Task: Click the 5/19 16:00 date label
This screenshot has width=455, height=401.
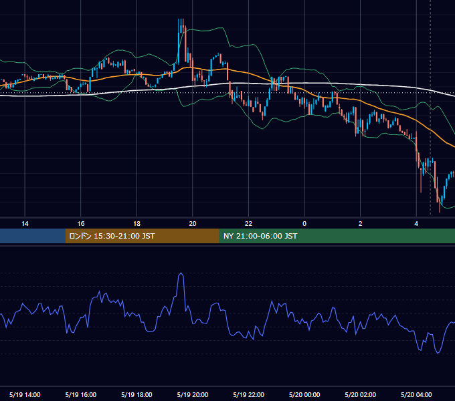Action: 81,394
